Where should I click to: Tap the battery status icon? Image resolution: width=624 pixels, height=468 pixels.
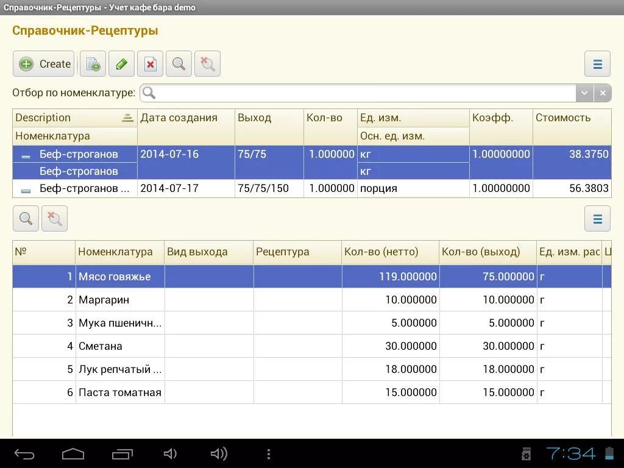coord(609,453)
